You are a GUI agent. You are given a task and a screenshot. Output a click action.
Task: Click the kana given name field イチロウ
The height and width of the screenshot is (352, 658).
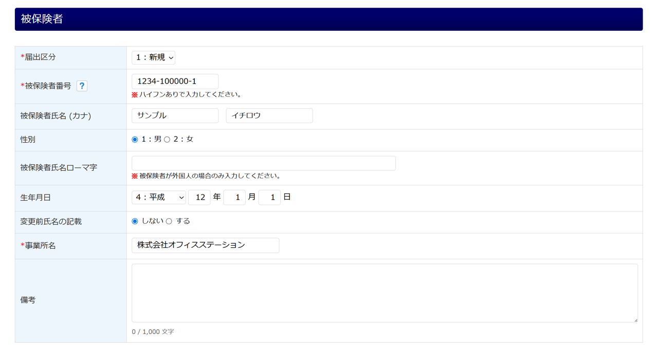(x=269, y=115)
